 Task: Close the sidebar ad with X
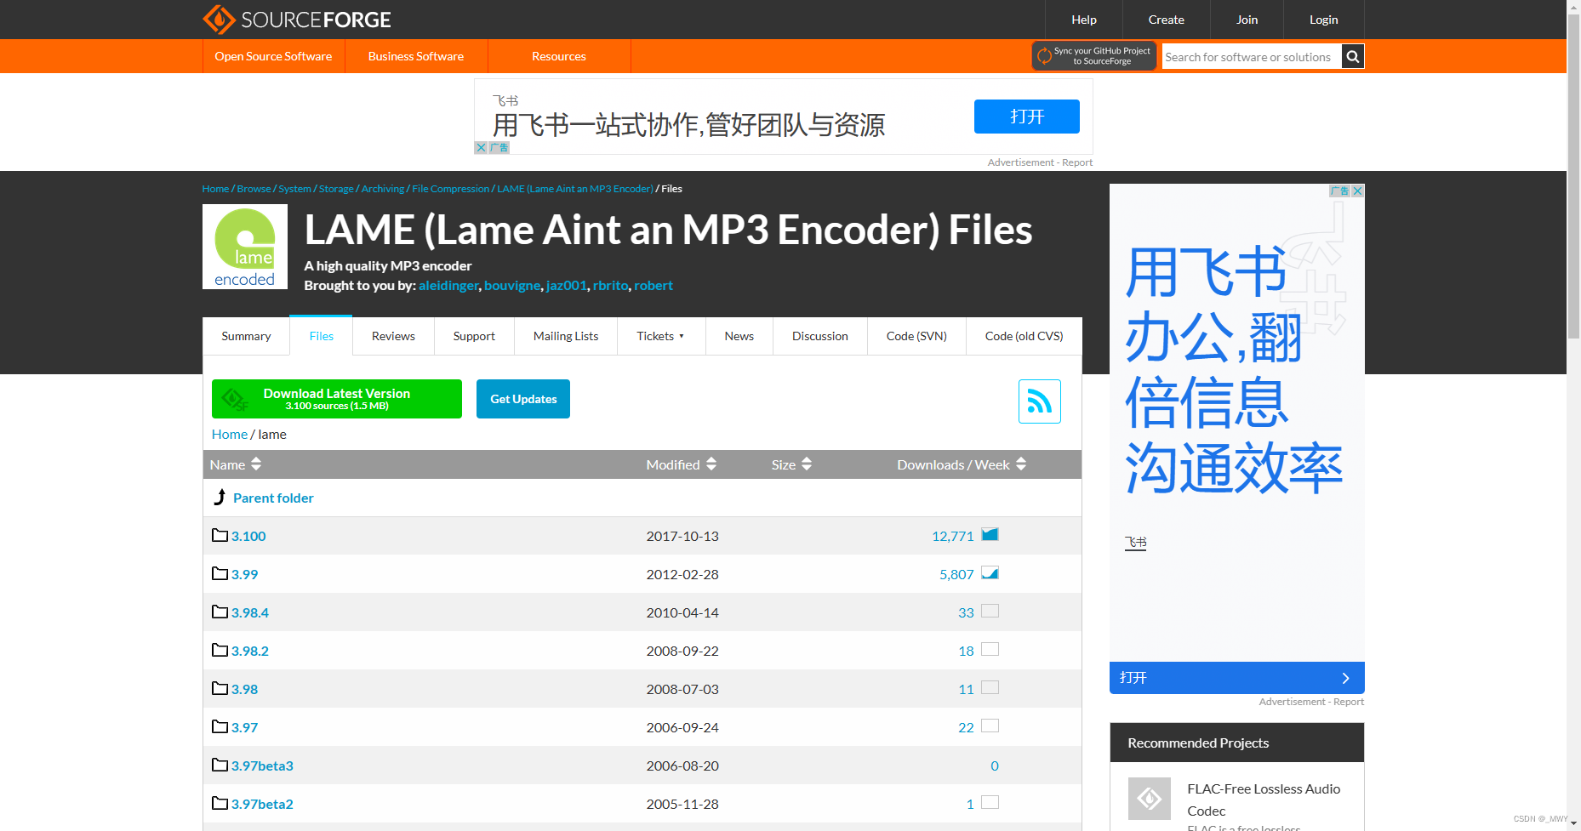click(x=1358, y=191)
